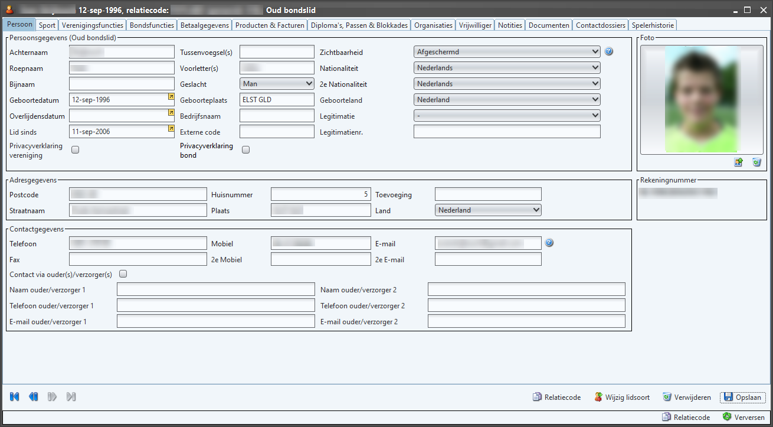Click the Verwijderen button
Image resolution: width=773 pixels, height=427 pixels.
pyautogui.click(x=687, y=397)
